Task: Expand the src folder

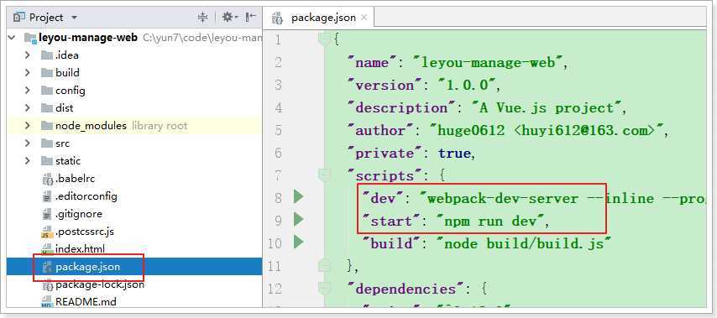Action: [x=28, y=143]
